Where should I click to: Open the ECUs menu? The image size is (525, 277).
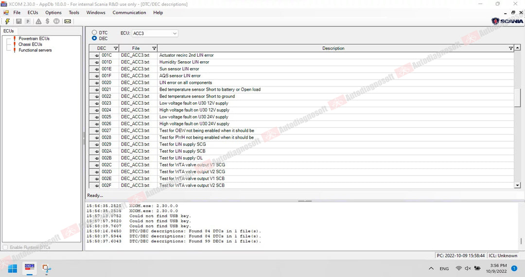click(33, 13)
